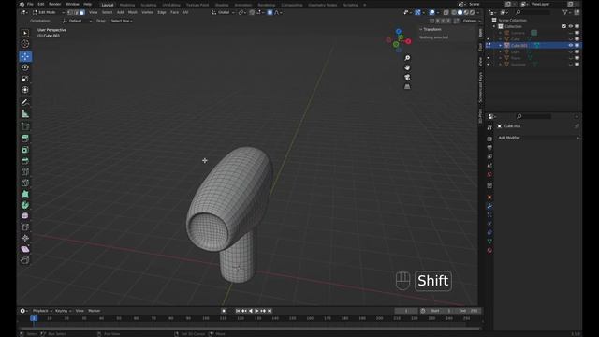Viewport: 599px width, 337px height.
Task: Open the viewport shading options dropdown
Action: [477, 12]
